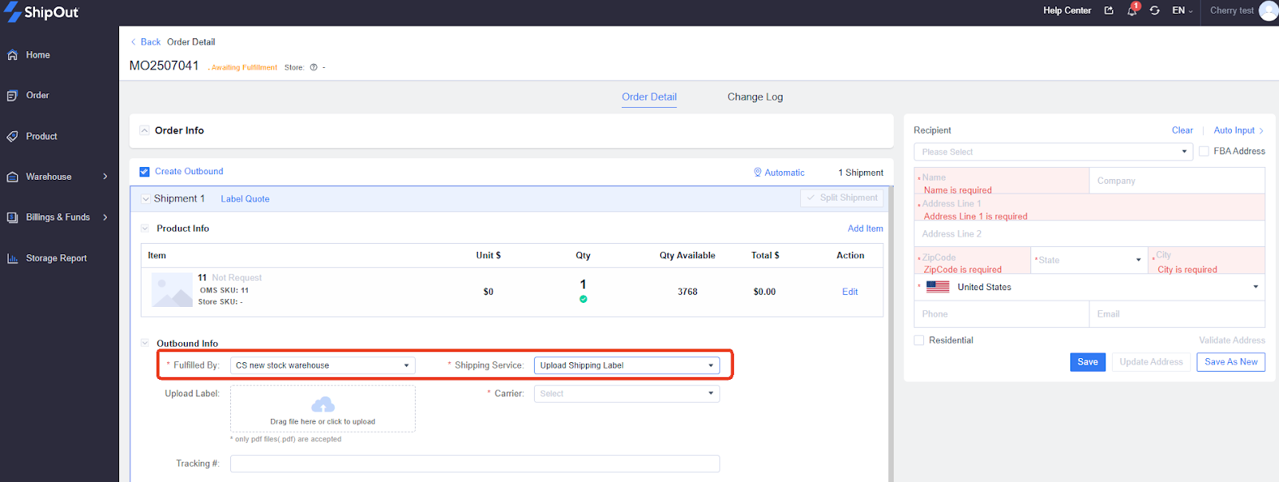Collapse the Outbound Info section
Screen dimensions: 1279x482
point(145,344)
